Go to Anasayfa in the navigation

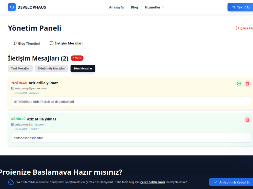pos(116,7)
